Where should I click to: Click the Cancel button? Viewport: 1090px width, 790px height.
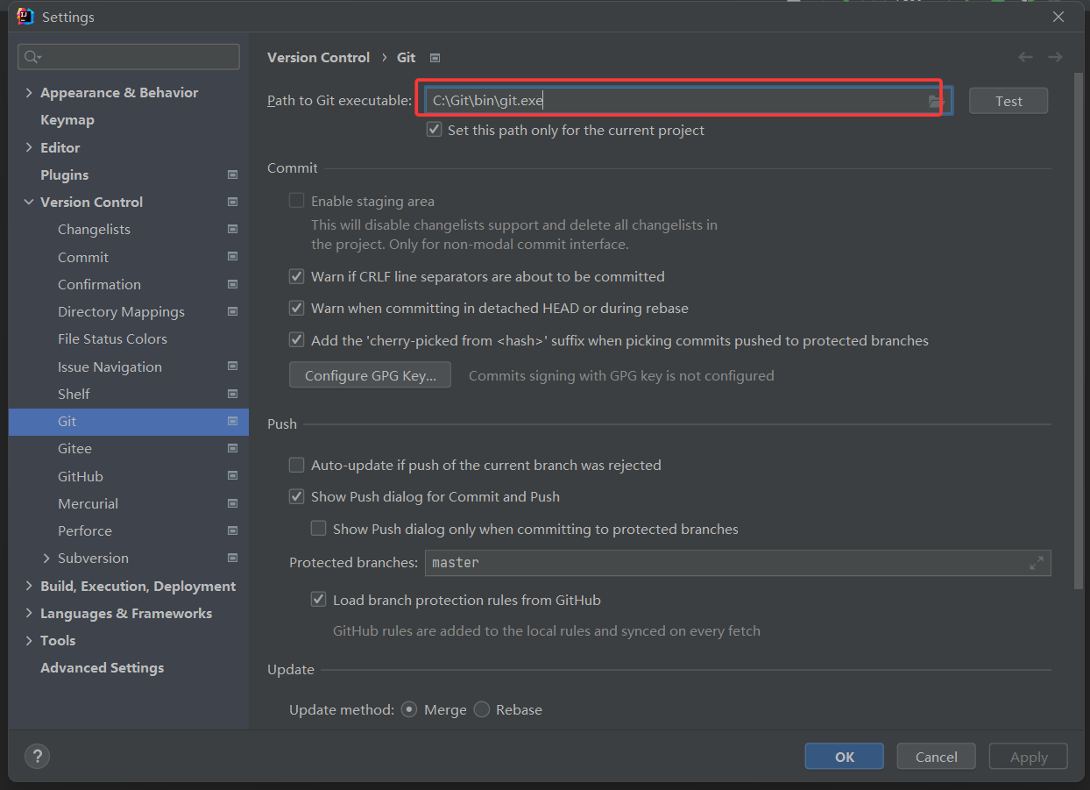tap(936, 757)
